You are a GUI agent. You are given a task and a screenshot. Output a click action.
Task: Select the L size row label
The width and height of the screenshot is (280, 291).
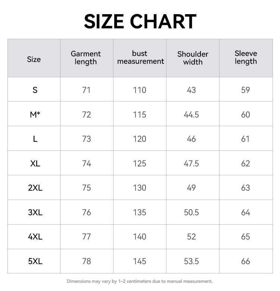point(35,139)
